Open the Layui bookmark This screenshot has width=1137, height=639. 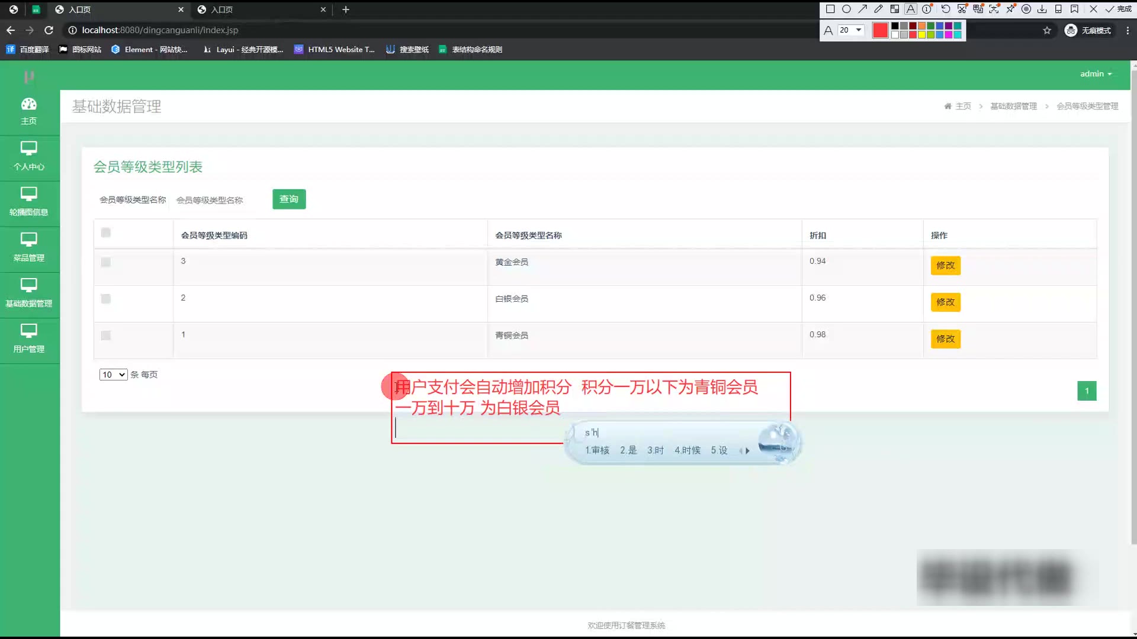(x=243, y=50)
